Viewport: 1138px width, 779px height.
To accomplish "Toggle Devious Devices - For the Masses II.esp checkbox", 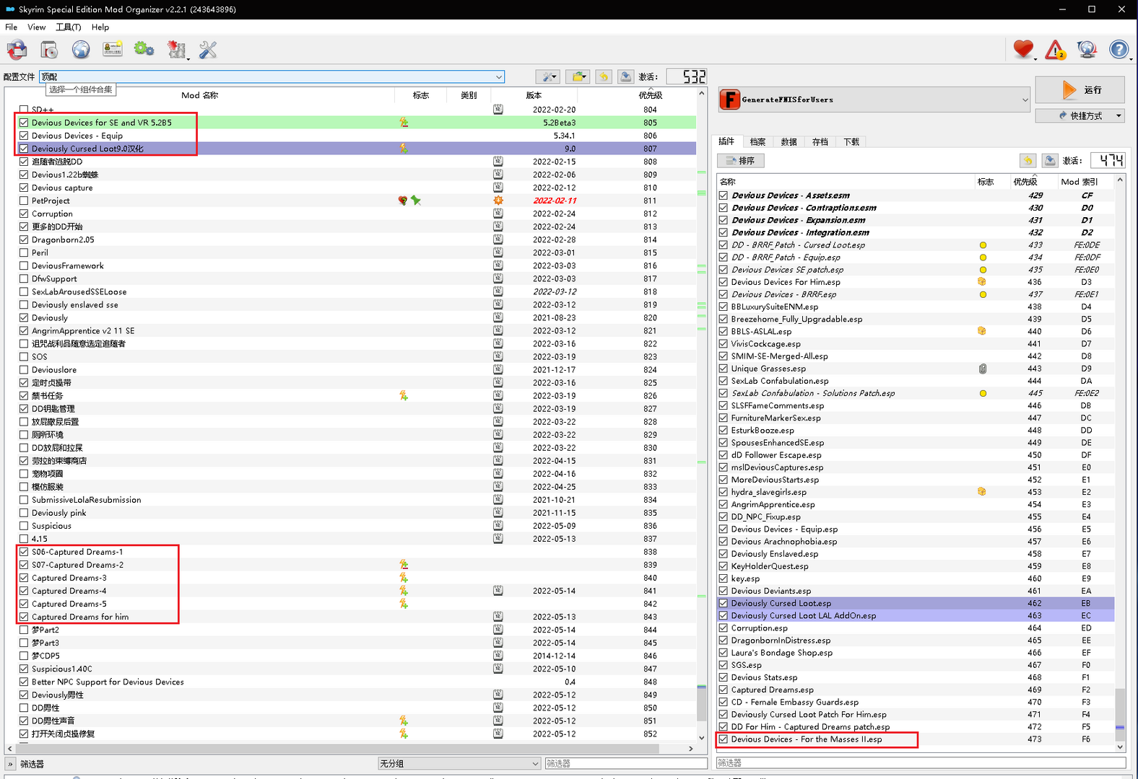I will [724, 739].
